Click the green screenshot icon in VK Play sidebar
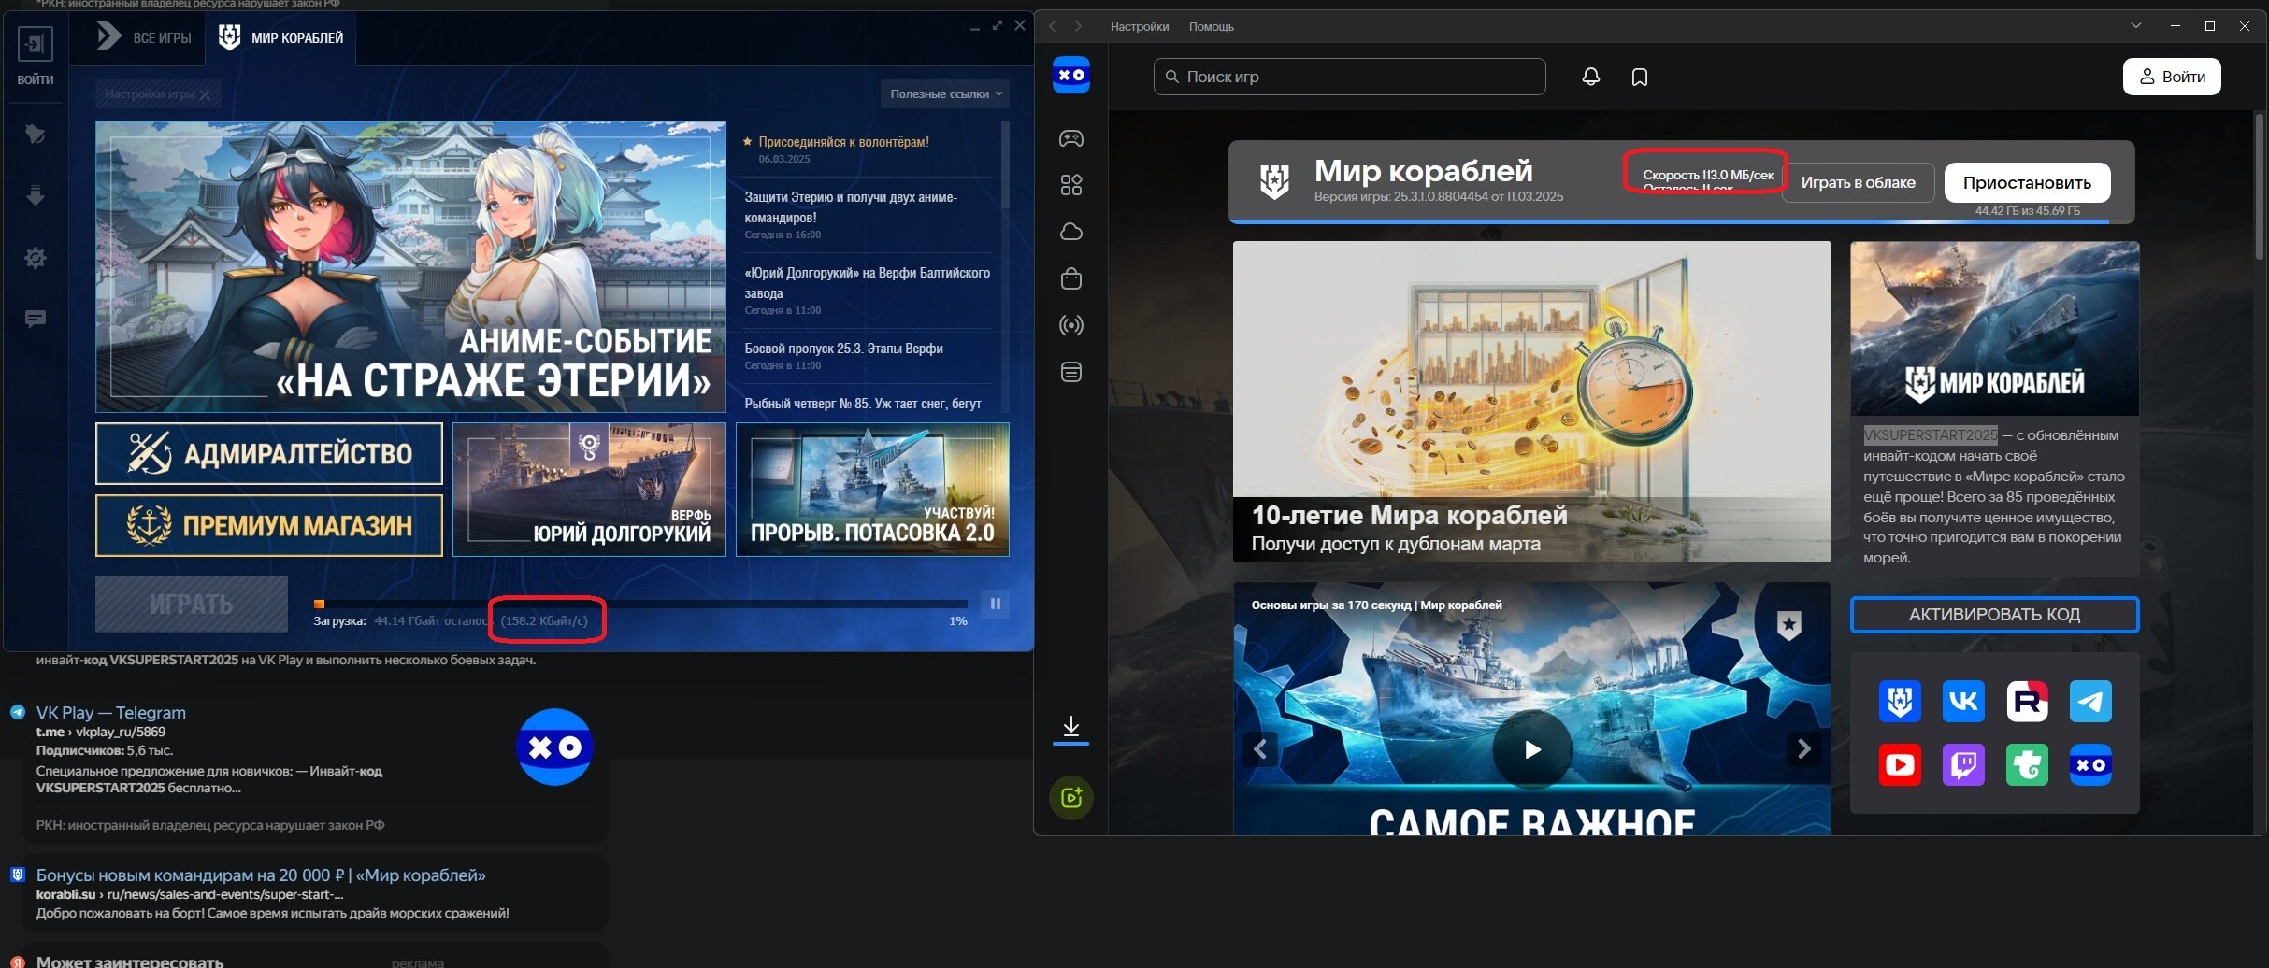This screenshot has height=968, width=2269. coord(1071,798)
